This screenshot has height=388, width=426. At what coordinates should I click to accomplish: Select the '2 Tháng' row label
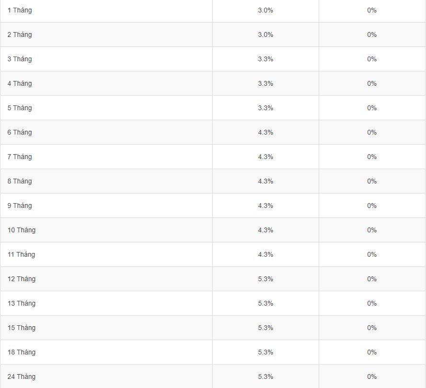point(20,34)
